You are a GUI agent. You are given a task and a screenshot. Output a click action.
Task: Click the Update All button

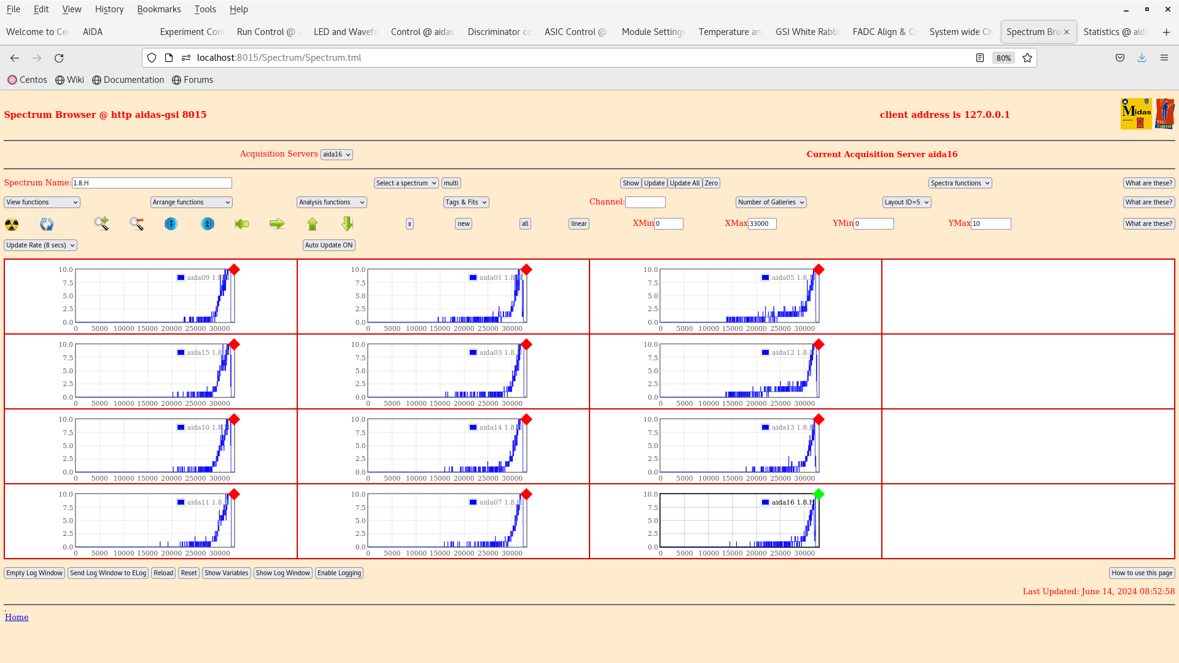coord(684,183)
